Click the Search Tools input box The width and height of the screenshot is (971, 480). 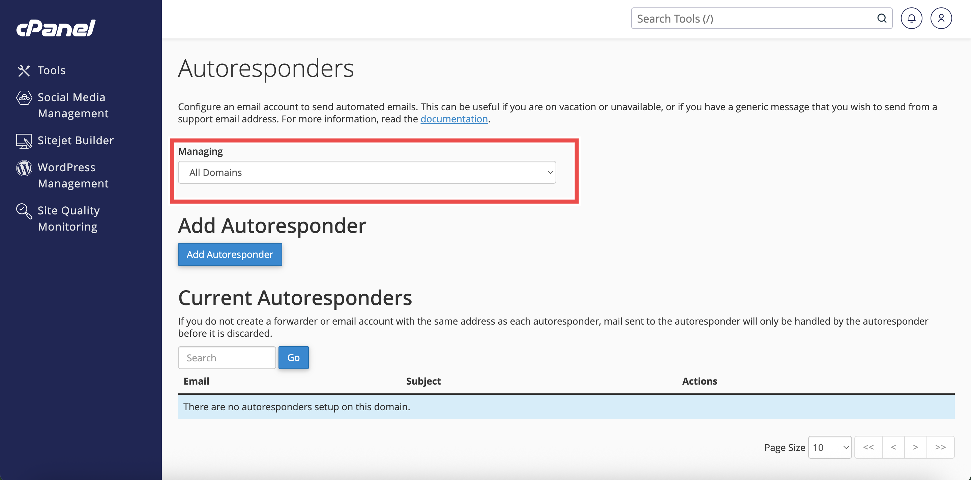754,18
